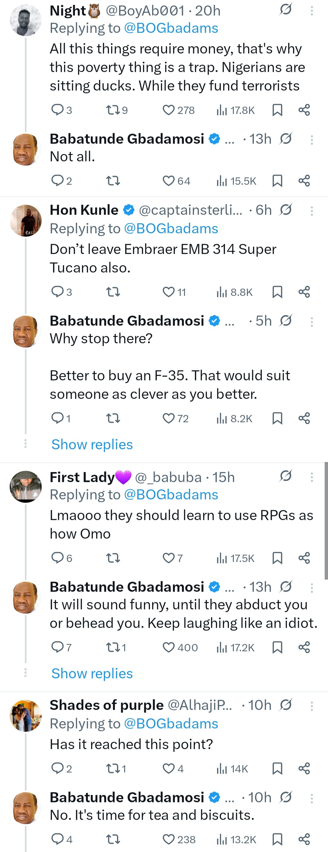Toggle bookmark on Night's reply

(x=277, y=110)
